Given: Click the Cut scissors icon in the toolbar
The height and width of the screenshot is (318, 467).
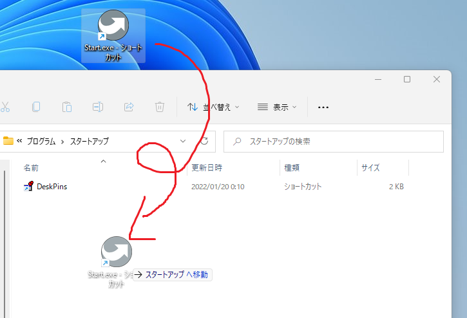Looking at the screenshot, I should click(5, 107).
